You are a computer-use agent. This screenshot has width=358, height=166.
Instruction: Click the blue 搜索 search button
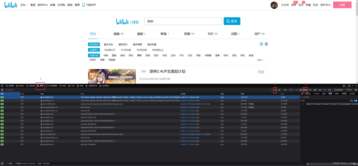[232, 21]
